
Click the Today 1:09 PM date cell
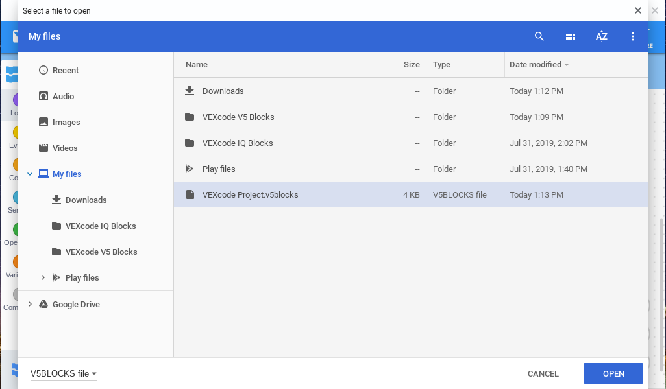click(x=536, y=117)
